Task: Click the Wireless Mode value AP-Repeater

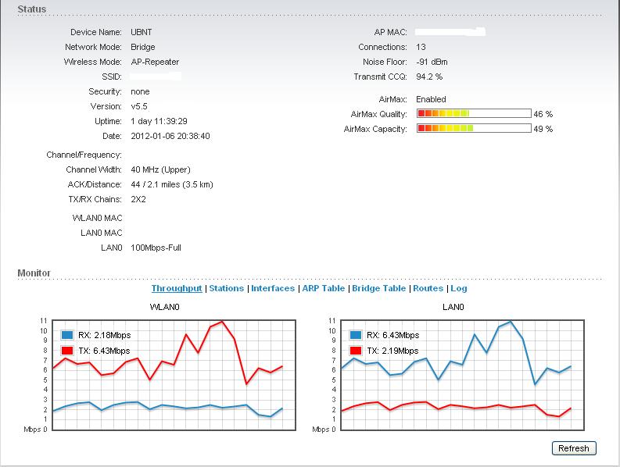Action: coord(155,62)
